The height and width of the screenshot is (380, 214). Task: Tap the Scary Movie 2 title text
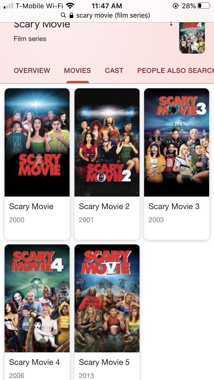104,207
